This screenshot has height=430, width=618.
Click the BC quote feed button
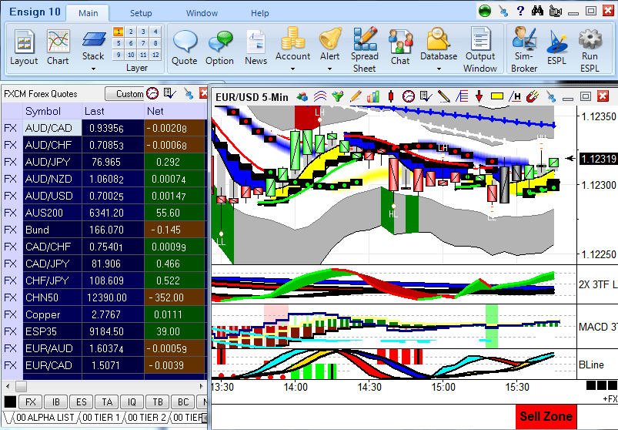pyautogui.click(x=183, y=402)
